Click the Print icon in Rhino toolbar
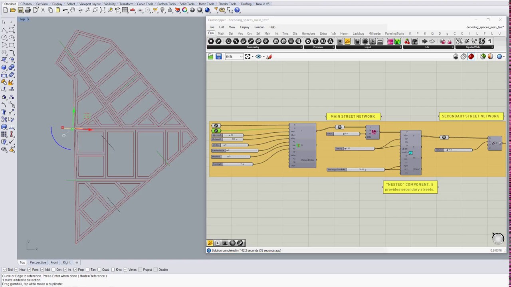Screen dimensions: 511x287 pos(28,10)
